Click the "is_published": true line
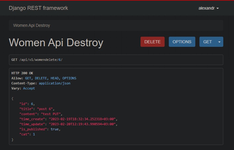This screenshot has height=150, width=234. (40, 129)
